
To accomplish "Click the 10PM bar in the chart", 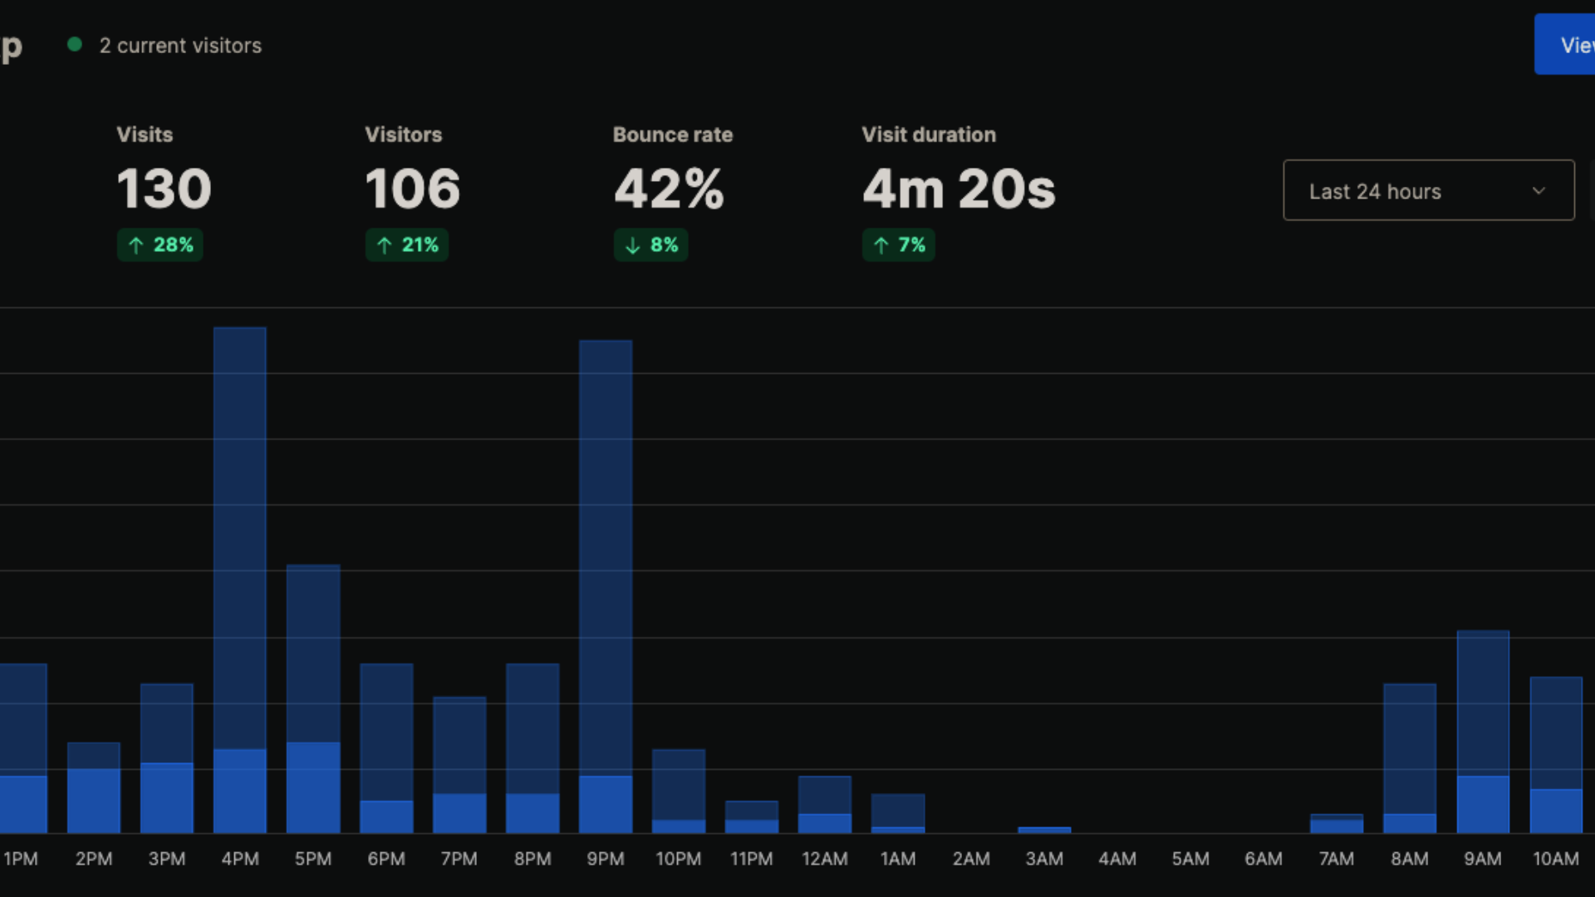I will pos(679,789).
